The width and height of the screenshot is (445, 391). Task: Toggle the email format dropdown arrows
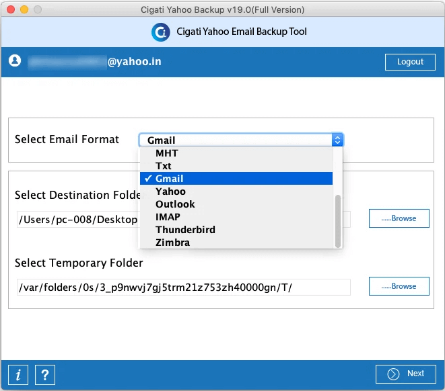pos(337,140)
